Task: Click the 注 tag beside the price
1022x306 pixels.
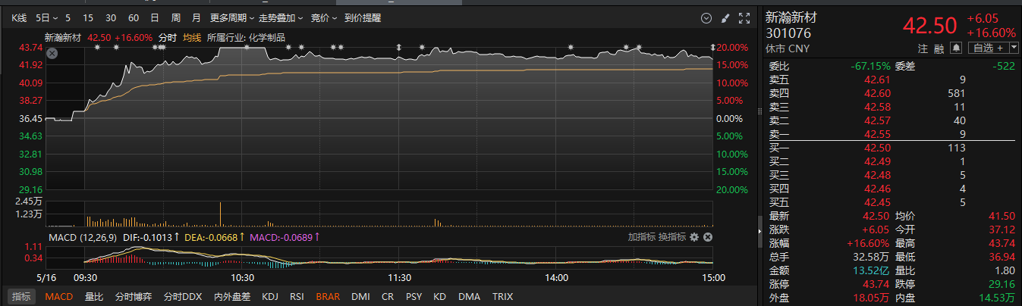Action: [x=923, y=48]
